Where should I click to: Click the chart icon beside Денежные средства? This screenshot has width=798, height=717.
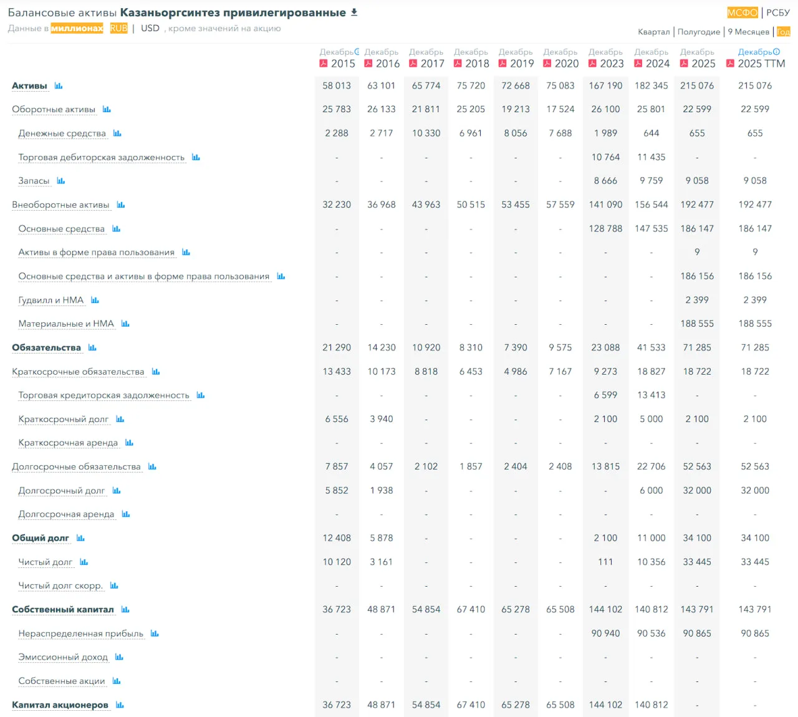117,133
